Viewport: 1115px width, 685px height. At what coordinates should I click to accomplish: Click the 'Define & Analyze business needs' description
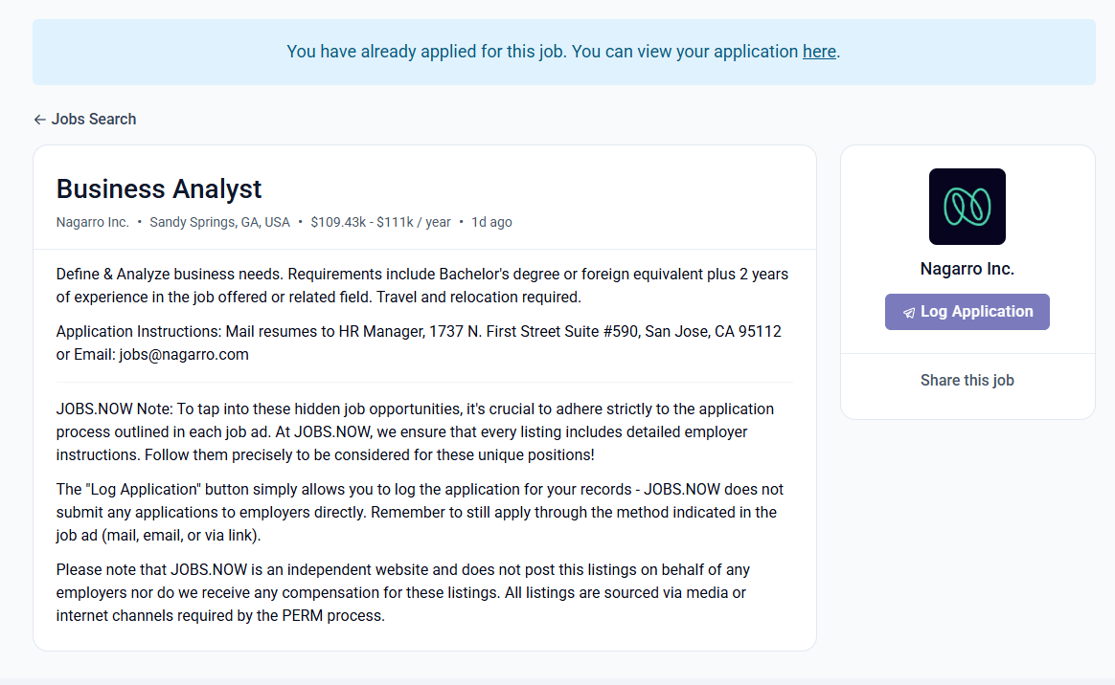tap(421, 285)
